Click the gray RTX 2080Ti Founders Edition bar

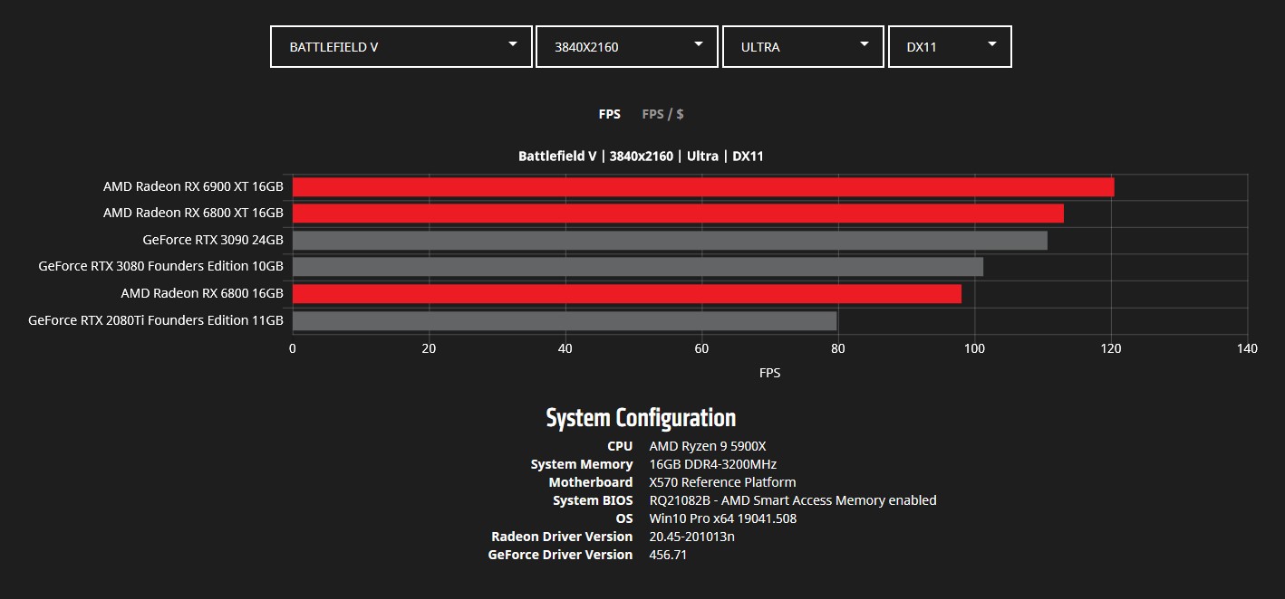[564, 320]
